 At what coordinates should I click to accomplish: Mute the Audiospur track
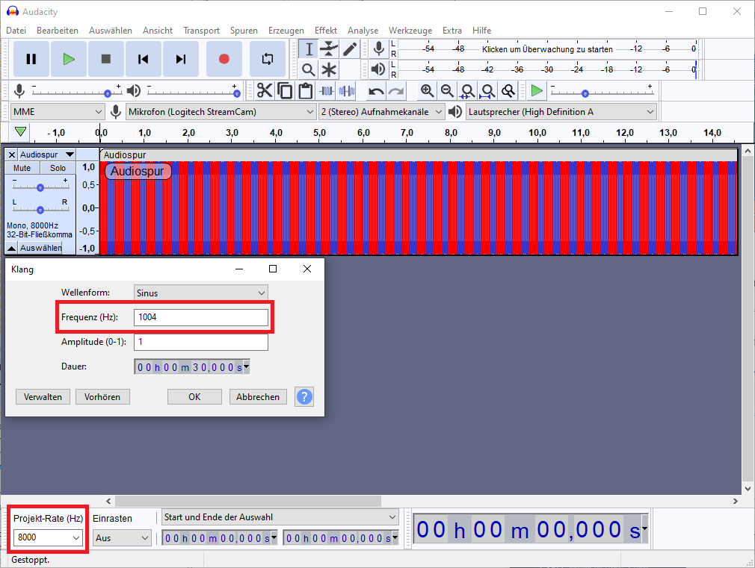tap(22, 168)
